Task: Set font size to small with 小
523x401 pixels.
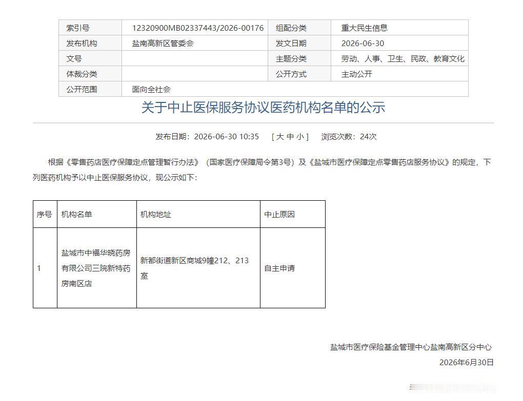Action: [300, 137]
